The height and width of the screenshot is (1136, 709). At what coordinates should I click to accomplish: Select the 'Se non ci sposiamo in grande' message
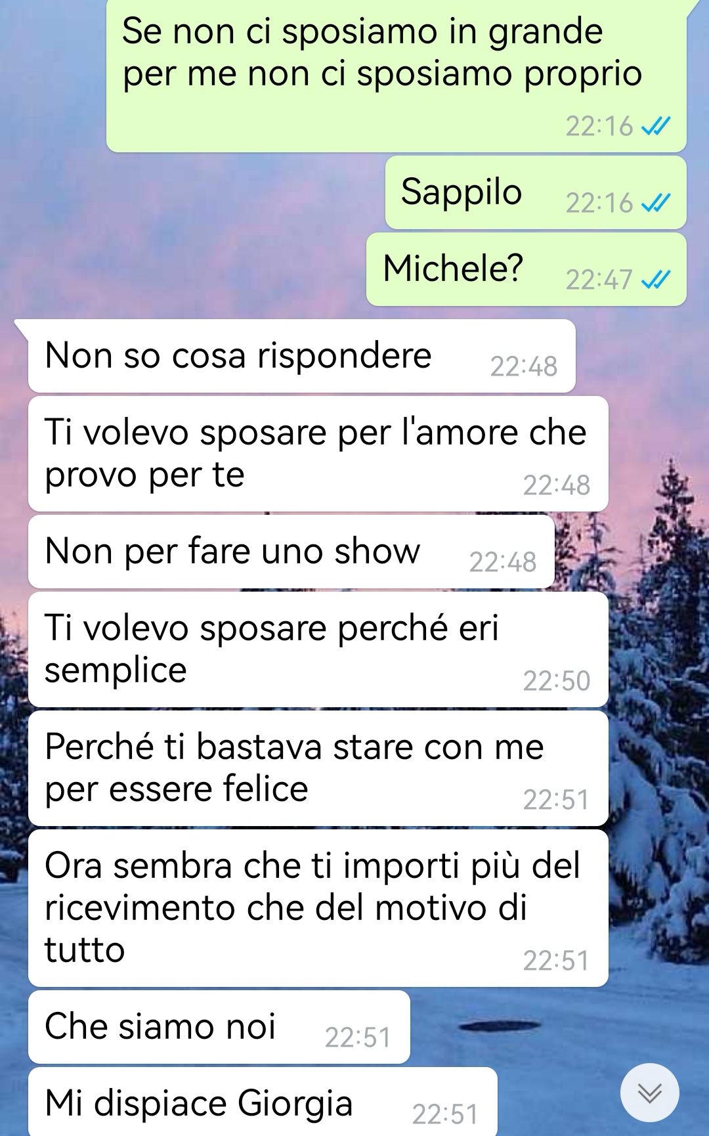point(397,76)
